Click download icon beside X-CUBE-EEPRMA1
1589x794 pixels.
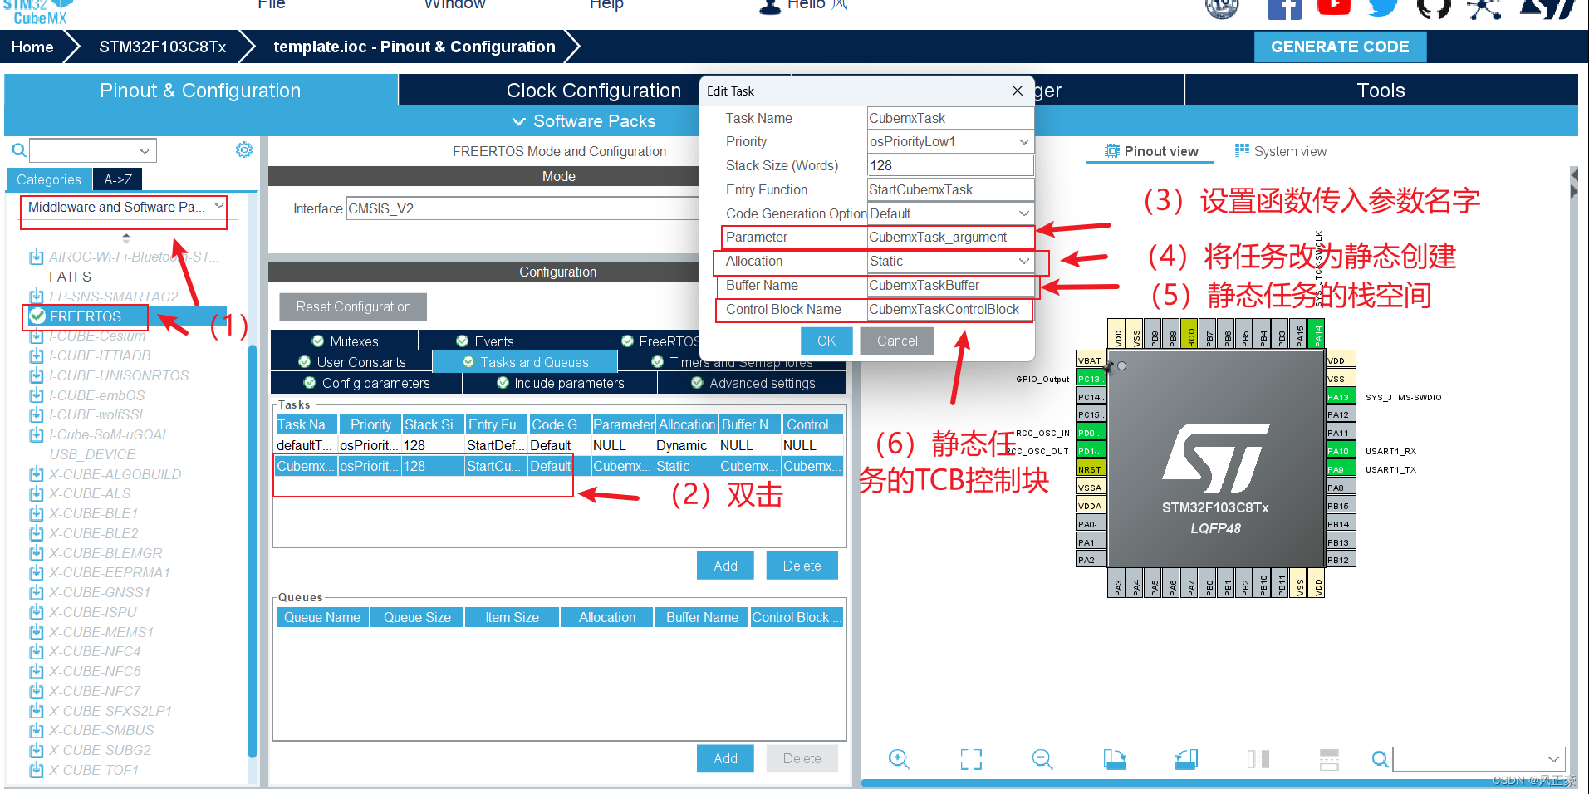[x=37, y=572]
